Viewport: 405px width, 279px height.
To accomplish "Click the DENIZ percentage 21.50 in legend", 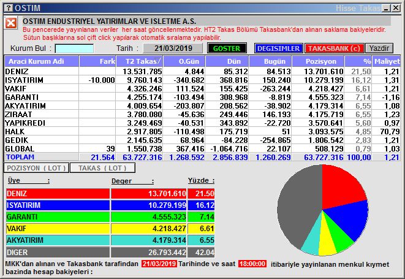I will click(x=205, y=193).
